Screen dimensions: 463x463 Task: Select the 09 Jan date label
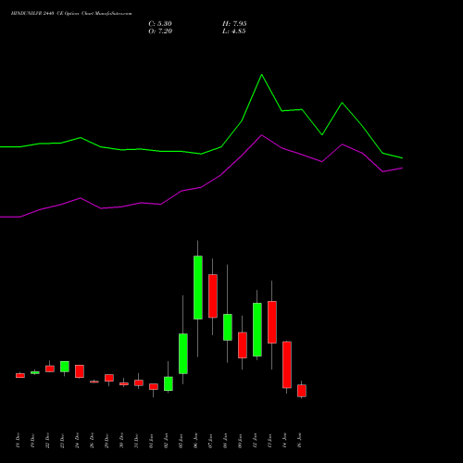(240, 441)
